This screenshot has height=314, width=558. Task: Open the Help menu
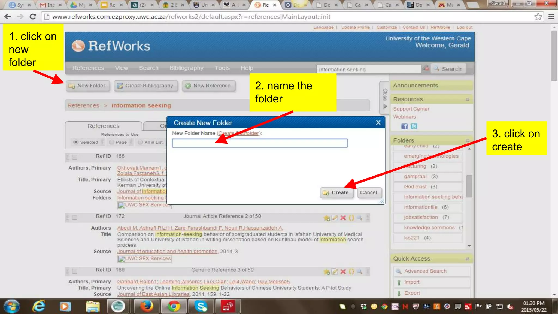pyautogui.click(x=247, y=68)
